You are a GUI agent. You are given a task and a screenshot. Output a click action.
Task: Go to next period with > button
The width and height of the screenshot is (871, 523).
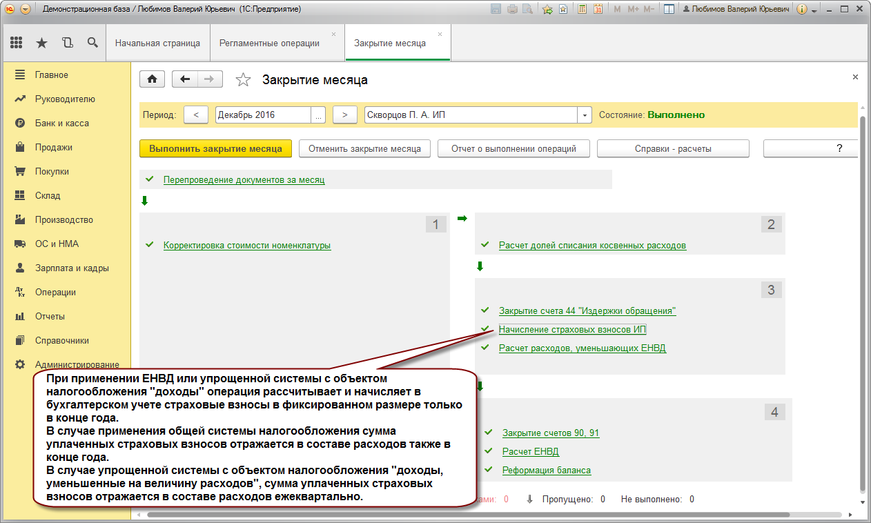coord(344,115)
